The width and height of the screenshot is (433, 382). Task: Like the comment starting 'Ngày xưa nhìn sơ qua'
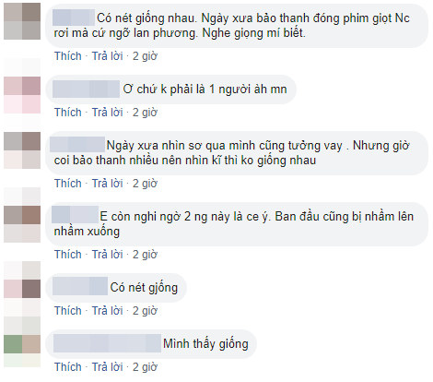[68, 184]
